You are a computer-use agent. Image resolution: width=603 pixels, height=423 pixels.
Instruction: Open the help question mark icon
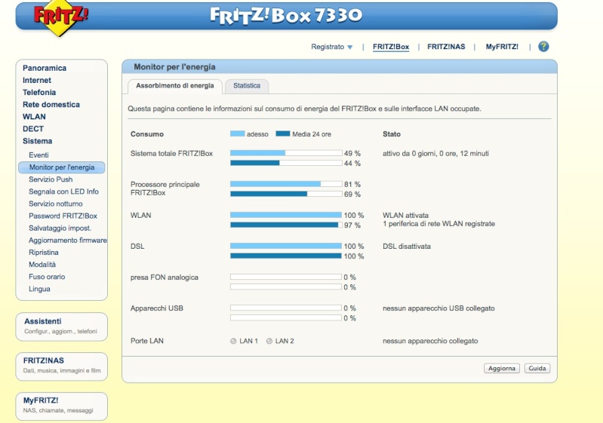click(x=543, y=47)
